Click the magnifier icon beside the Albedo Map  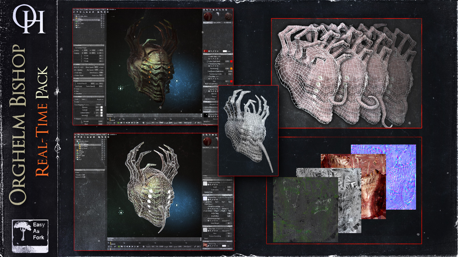210,246
